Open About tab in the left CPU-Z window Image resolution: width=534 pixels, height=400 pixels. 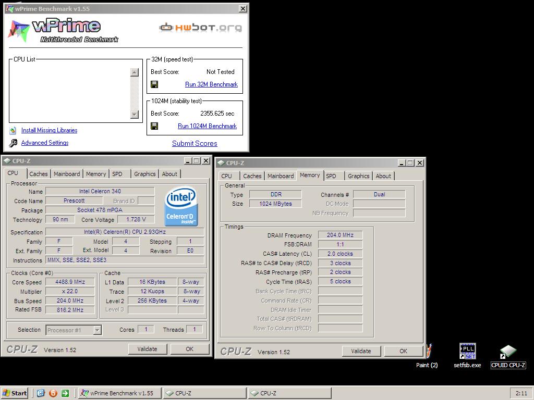coord(169,174)
